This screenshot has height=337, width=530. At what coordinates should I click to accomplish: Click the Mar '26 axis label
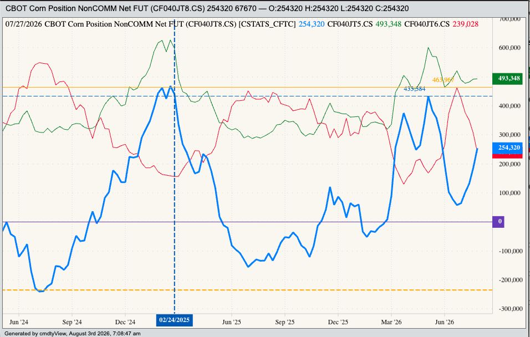392,322
